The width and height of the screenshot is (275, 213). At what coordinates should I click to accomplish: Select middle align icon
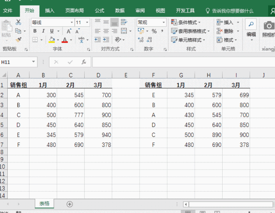(x=106, y=22)
